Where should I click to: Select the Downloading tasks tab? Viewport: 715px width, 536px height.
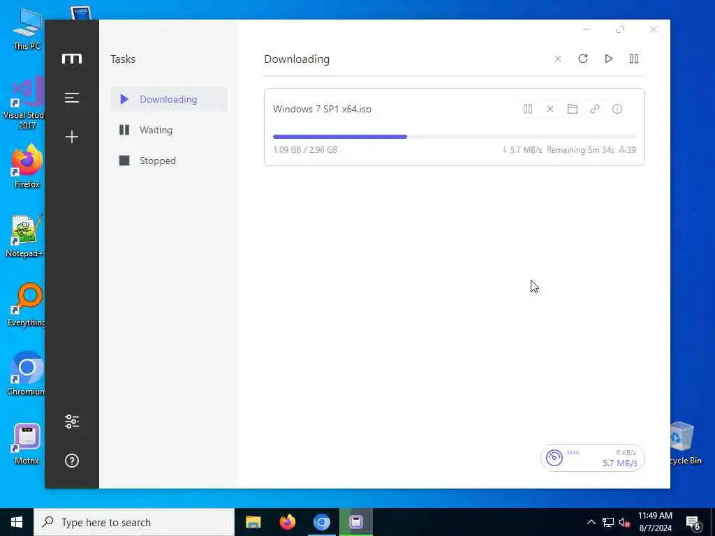[169, 99]
